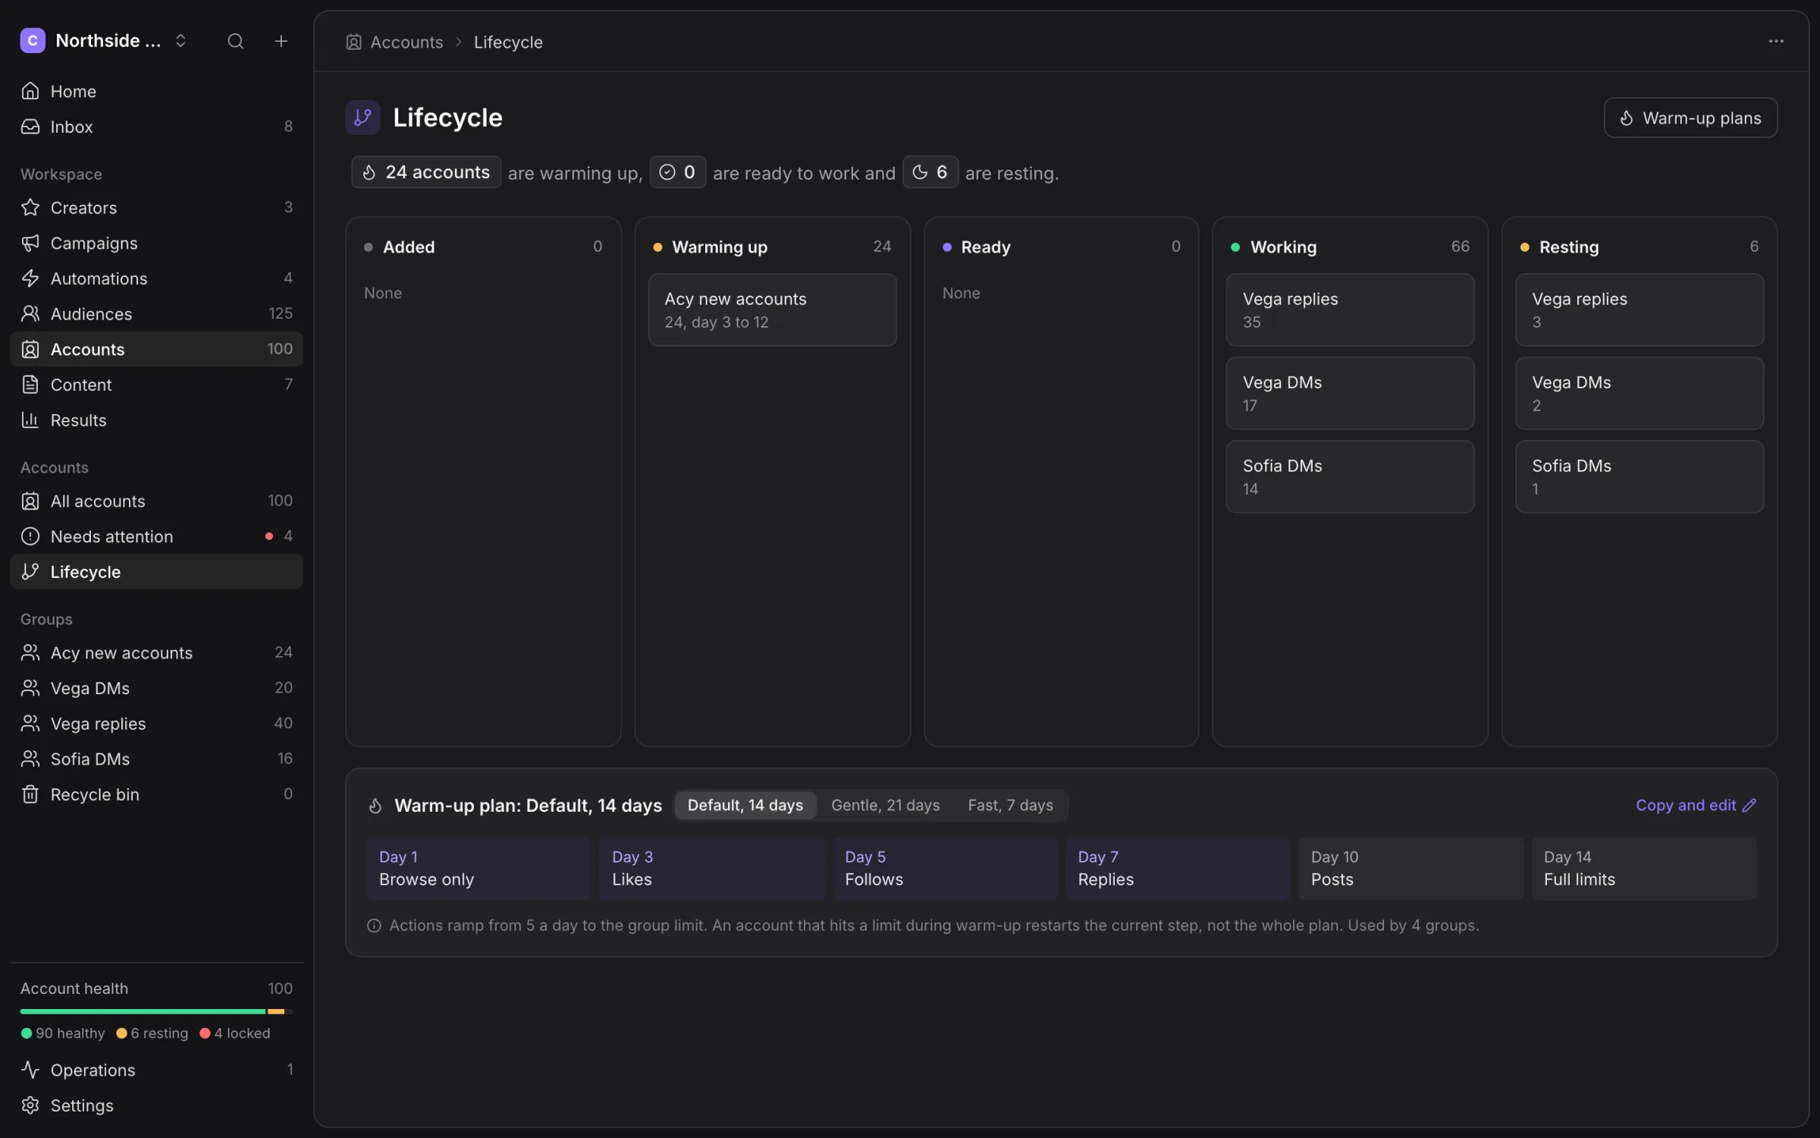Open the search icon in sidebar header
Image resolution: width=1820 pixels, height=1138 pixels.
point(236,41)
